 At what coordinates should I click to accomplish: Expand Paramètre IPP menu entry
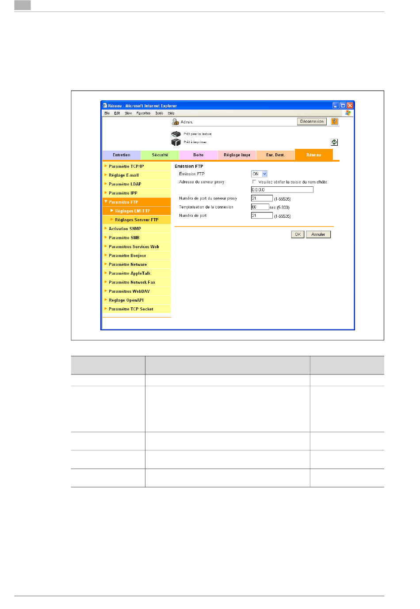click(x=137, y=193)
